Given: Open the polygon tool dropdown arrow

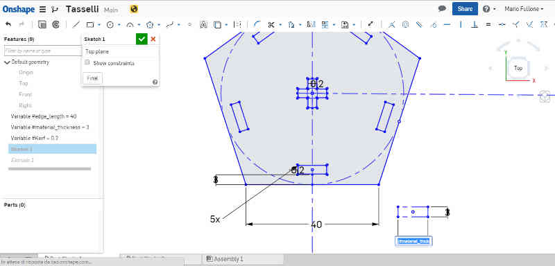Looking at the screenshot, I should coord(159,25).
